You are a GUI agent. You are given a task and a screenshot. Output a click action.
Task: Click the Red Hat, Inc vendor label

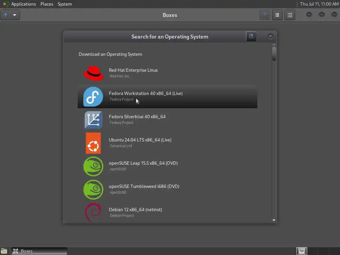(x=120, y=76)
